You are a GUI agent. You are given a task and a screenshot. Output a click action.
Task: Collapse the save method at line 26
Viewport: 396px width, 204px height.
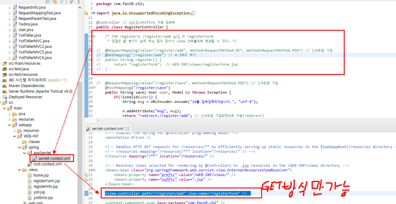pos(94,88)
